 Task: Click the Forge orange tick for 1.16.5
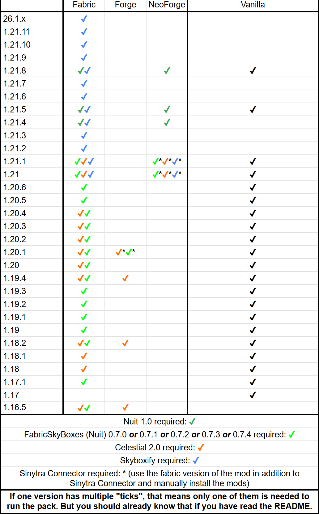click(125, 407)
